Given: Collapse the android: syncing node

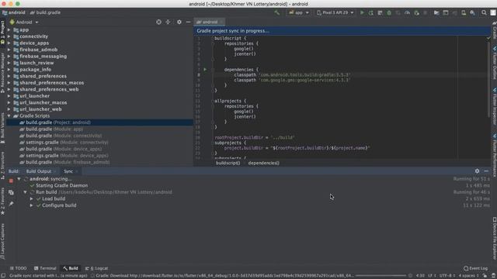Looking at the screenshot, I should click(x=19, y=179).
